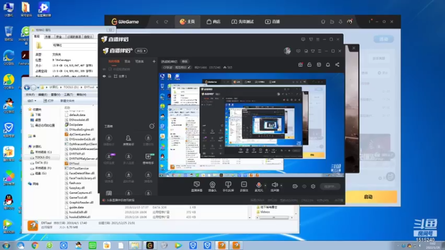Image resolution: width=445 pixels, height=250 pixels.
Task: Click the yellow 启动 launch button in WeGame
Action: pyautogui.click(x=368, y=197)
